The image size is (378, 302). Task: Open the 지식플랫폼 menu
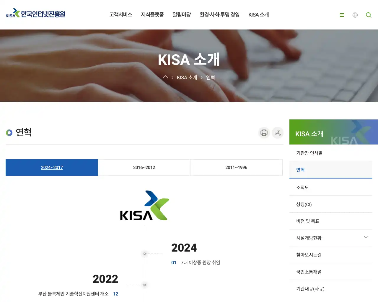152,15
